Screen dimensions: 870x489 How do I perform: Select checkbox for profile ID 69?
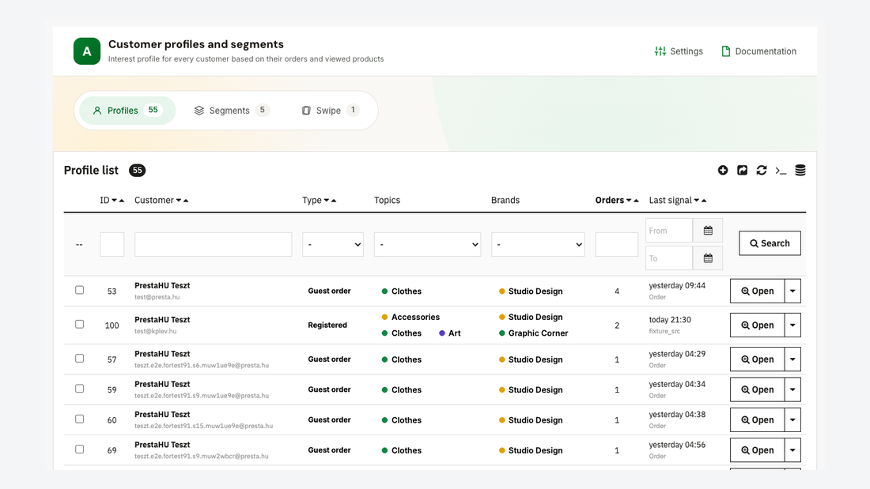click(79, 450)
